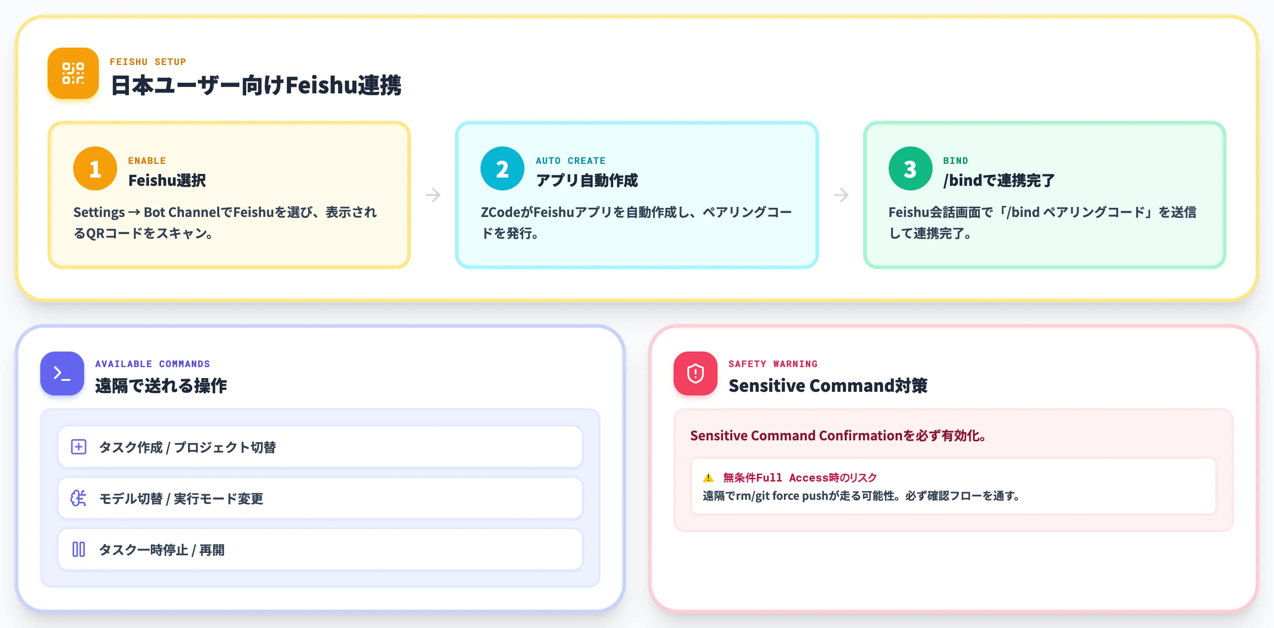Click the green step 3 circle
This screenshot has height=628, width=1274.
coord(911,169)
